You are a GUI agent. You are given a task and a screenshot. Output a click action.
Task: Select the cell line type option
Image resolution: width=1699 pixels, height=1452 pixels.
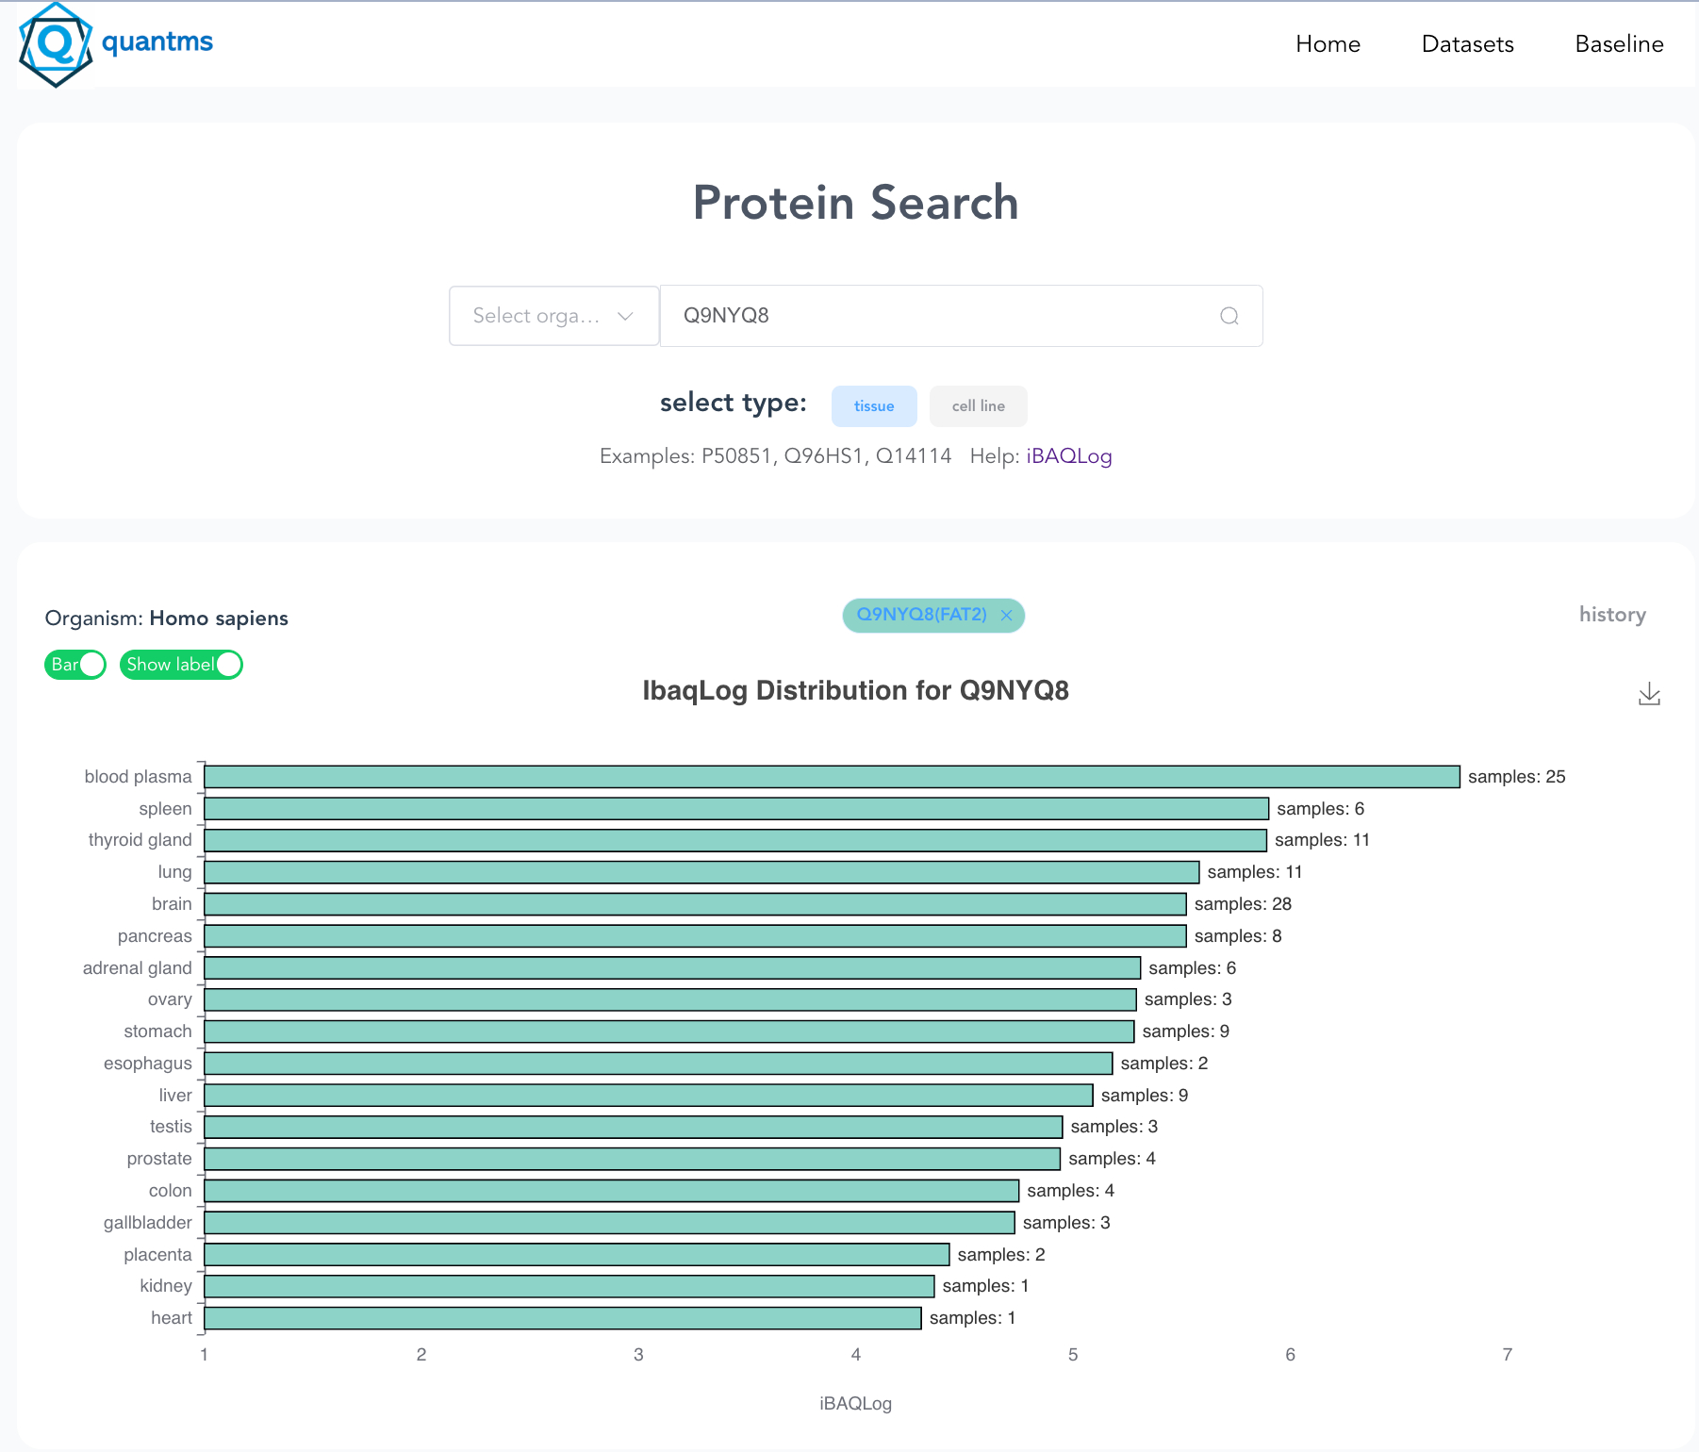978,406
